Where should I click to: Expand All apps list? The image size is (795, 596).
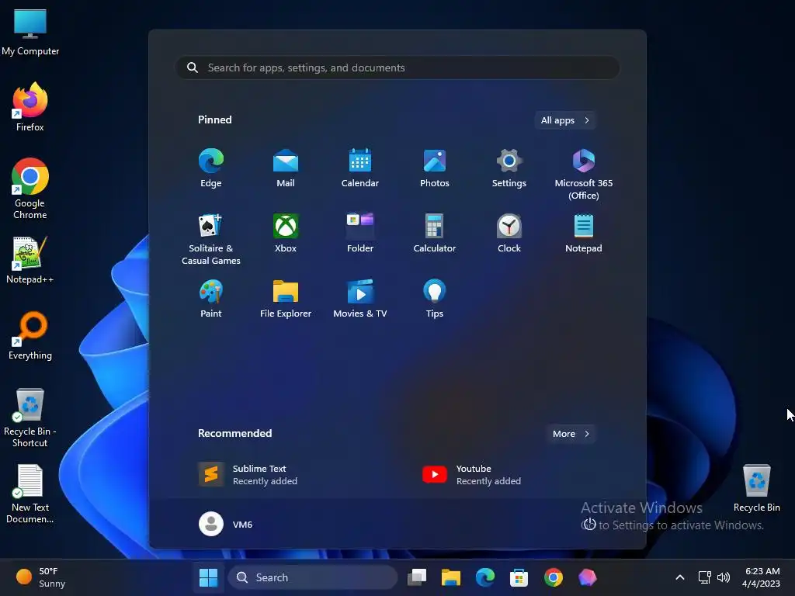565,120
